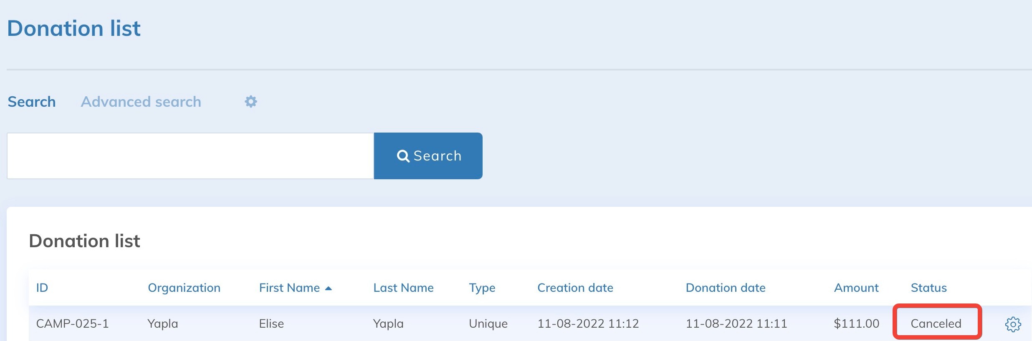Sort by Creation date header
Viewport: 1032px width, 341px height.
click(x=575, y=288)
